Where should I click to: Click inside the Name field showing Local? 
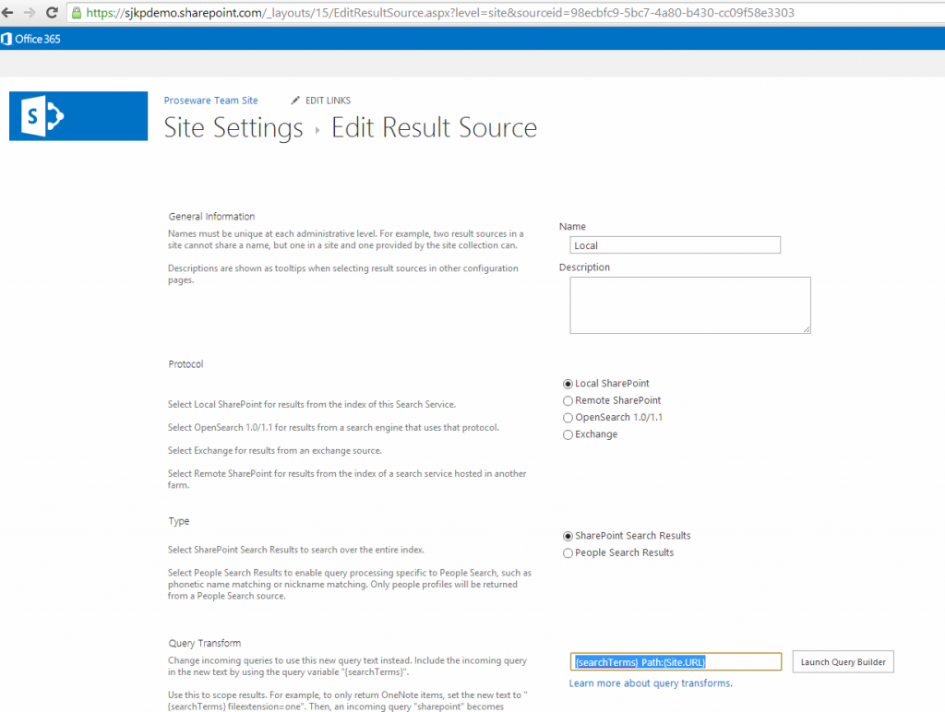click(x=675, y=244)
